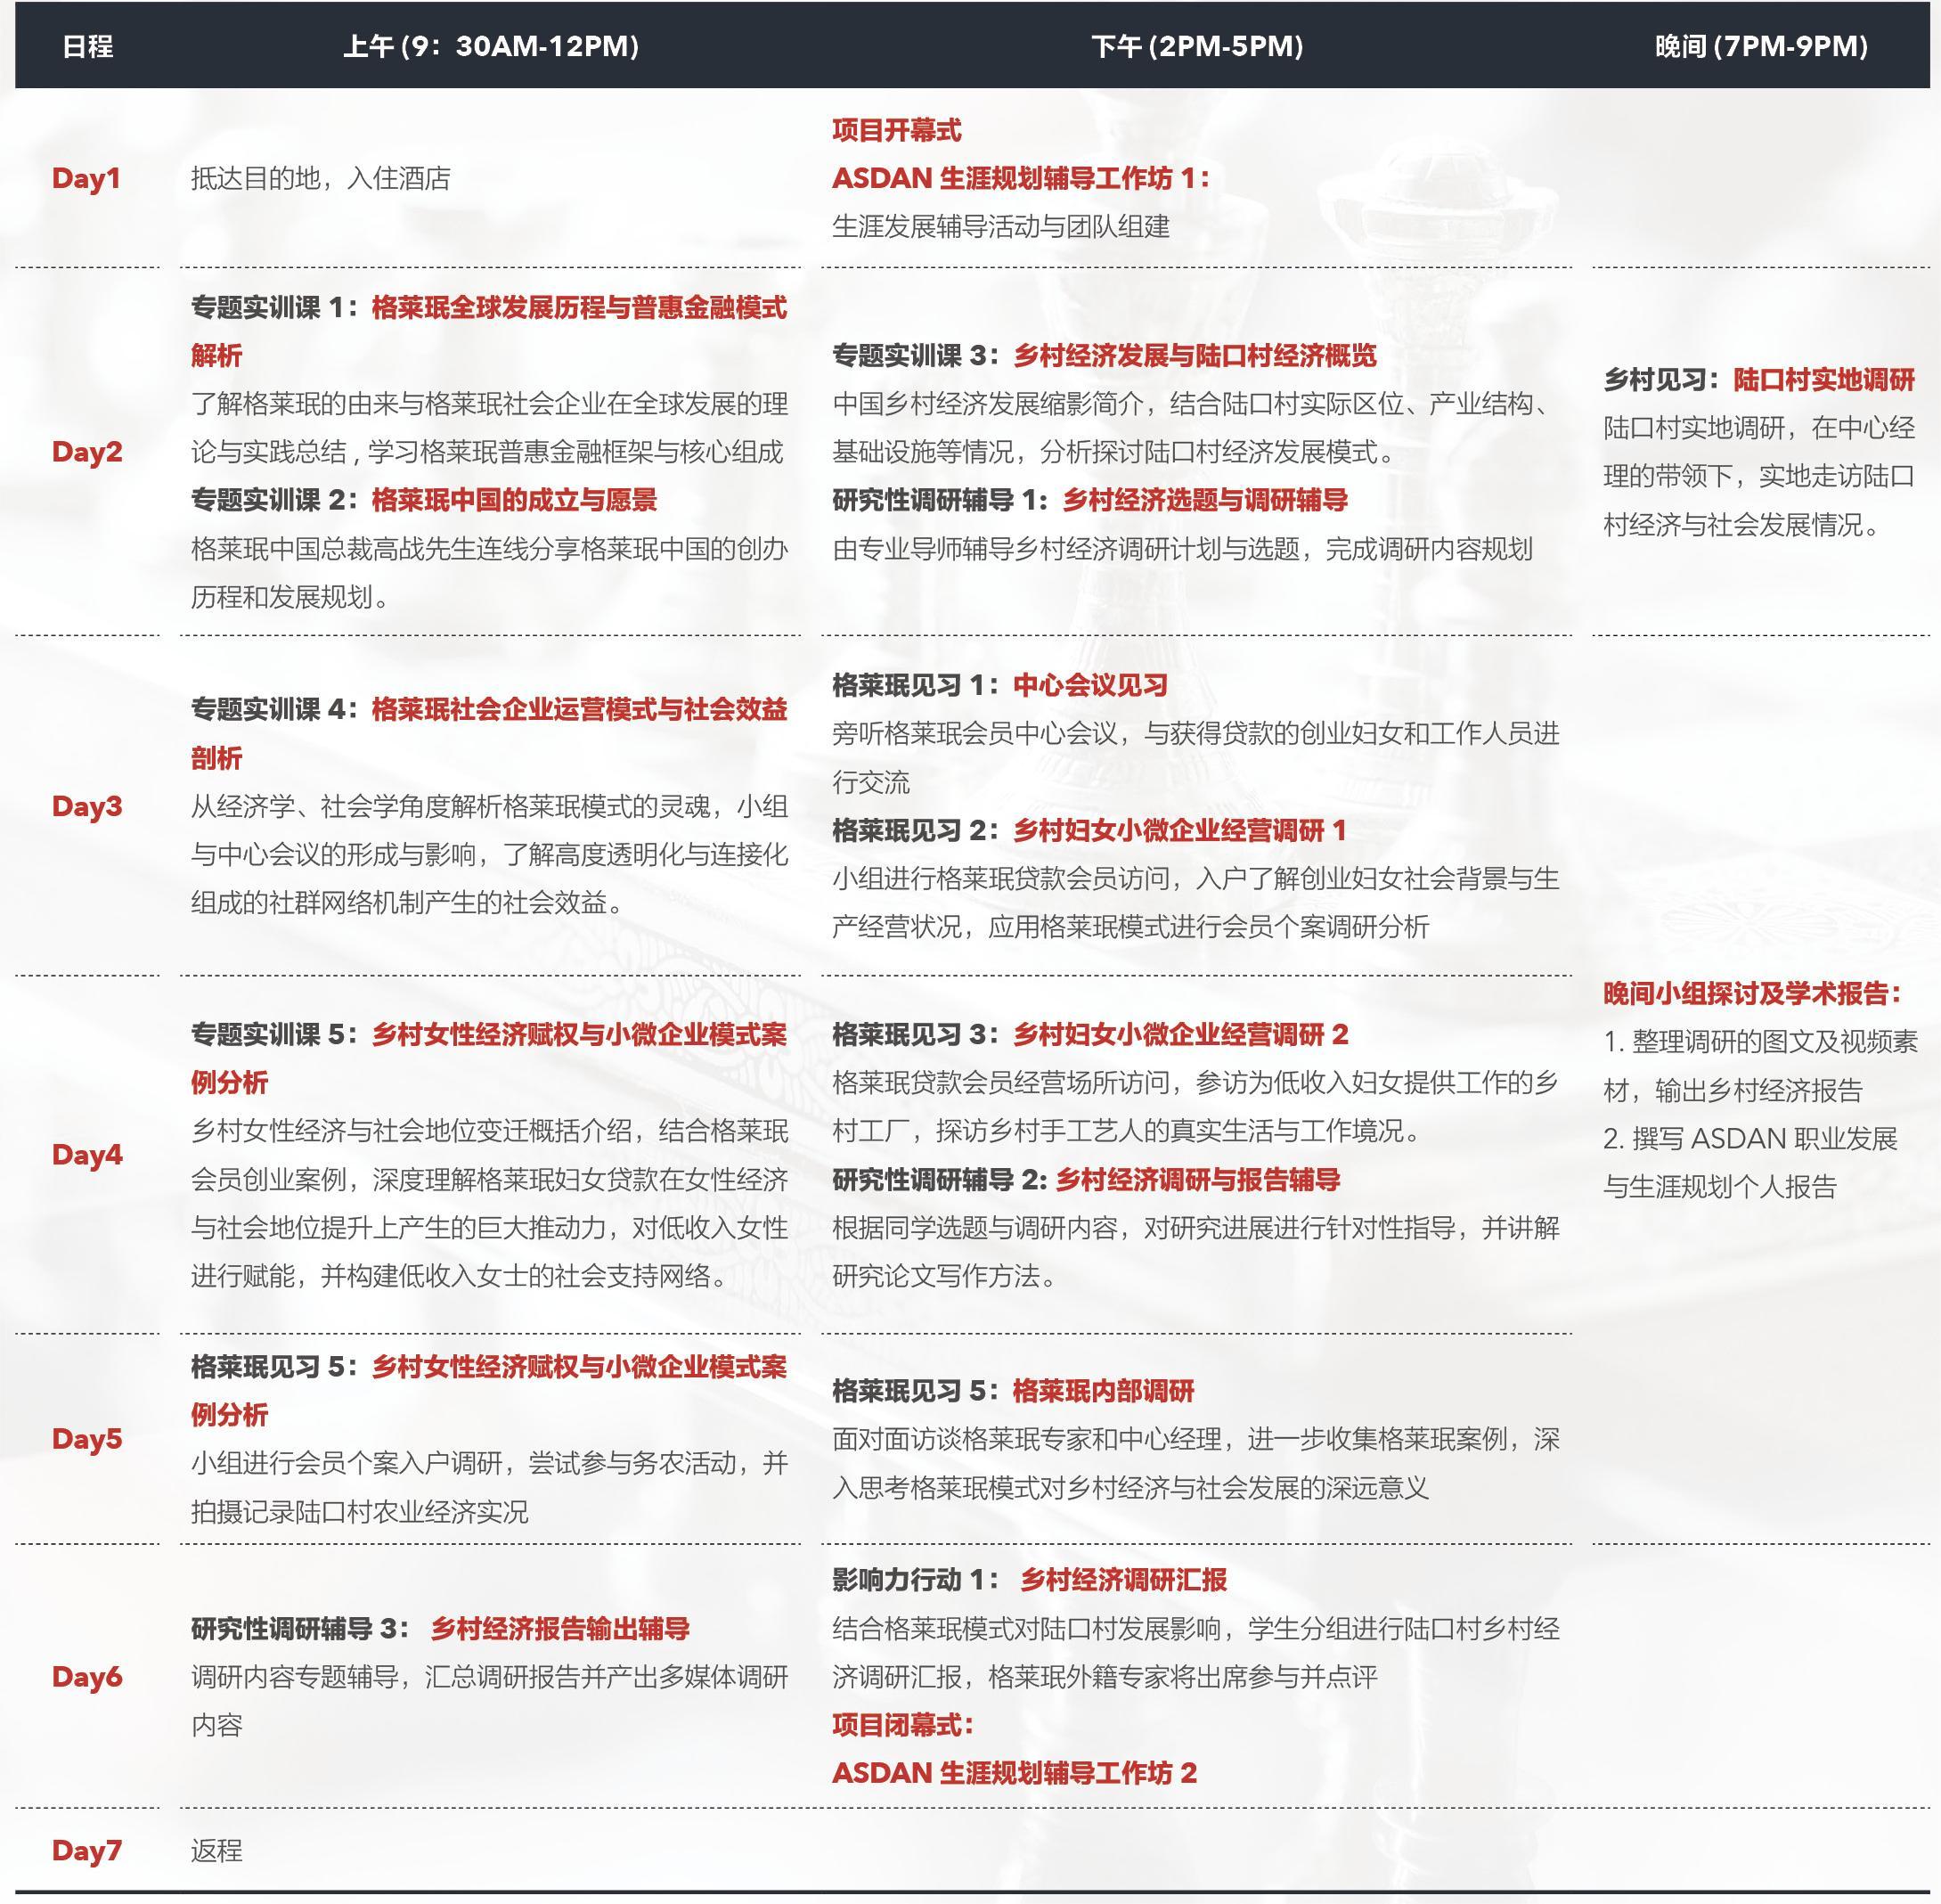Image resolution: width=1941 pixels, height=1904 pixels.
Task: Click 组成的社群网络机制产生的社会效益 line
Action: (x=408, y=903)
